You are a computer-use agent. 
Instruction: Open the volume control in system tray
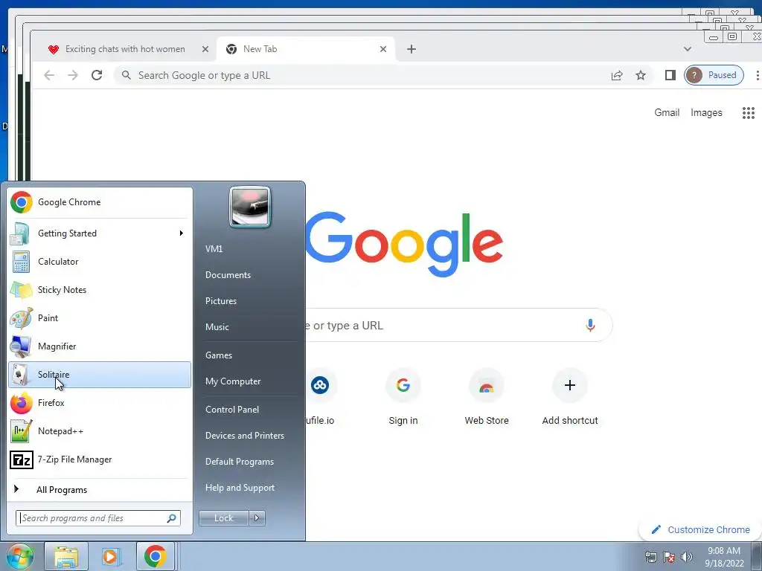[687, 557]
